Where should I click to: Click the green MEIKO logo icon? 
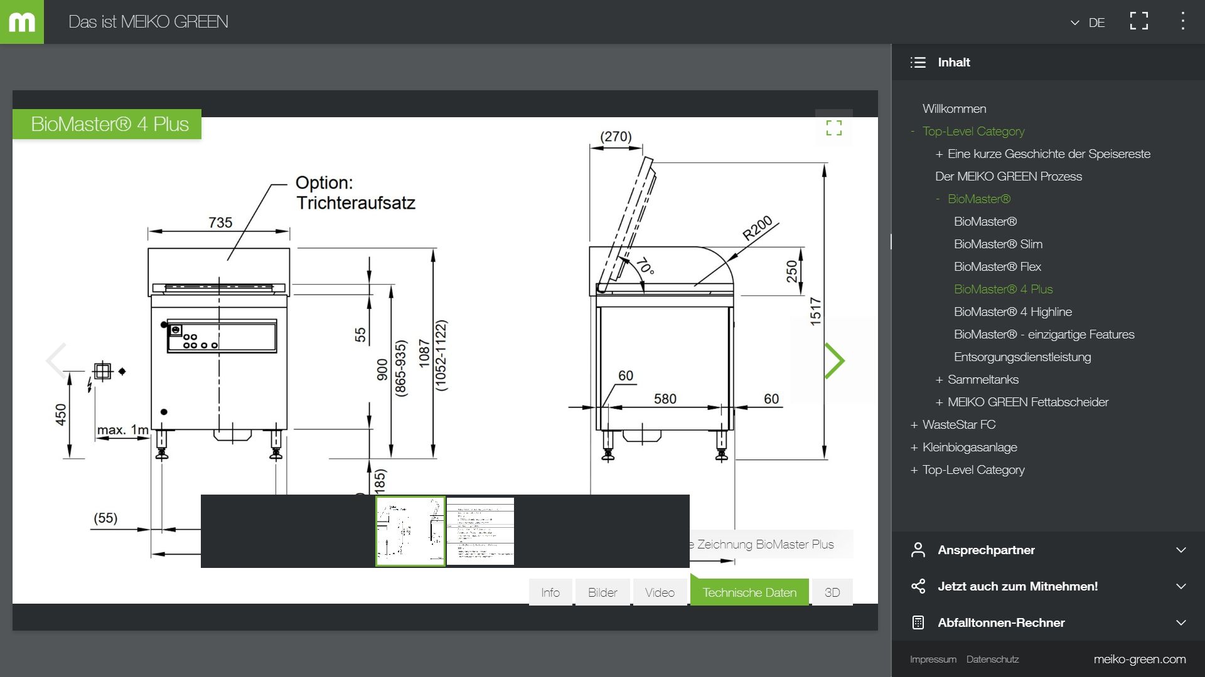(x=22, y=22)
